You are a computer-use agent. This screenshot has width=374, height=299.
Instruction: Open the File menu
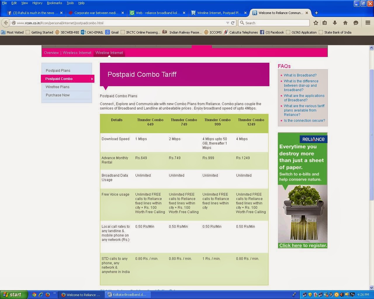coord(4,3)
